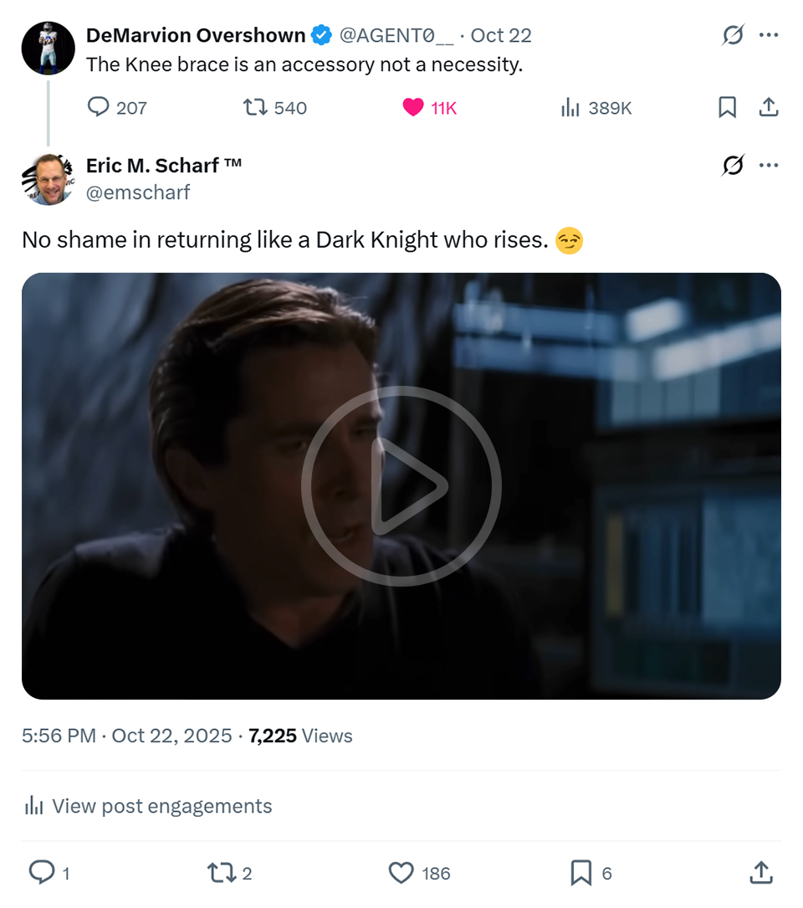Share DeMarvion Overshown's post
This screenshot has height=908, width=803.
pos(768,108)
